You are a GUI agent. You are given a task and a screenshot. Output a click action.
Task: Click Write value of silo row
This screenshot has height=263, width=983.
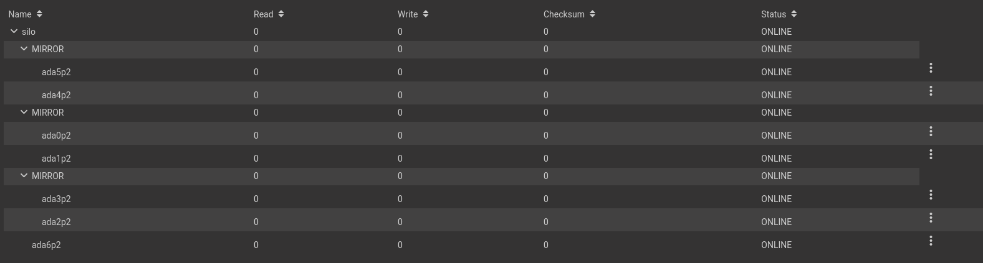click(x=400, y=32)
